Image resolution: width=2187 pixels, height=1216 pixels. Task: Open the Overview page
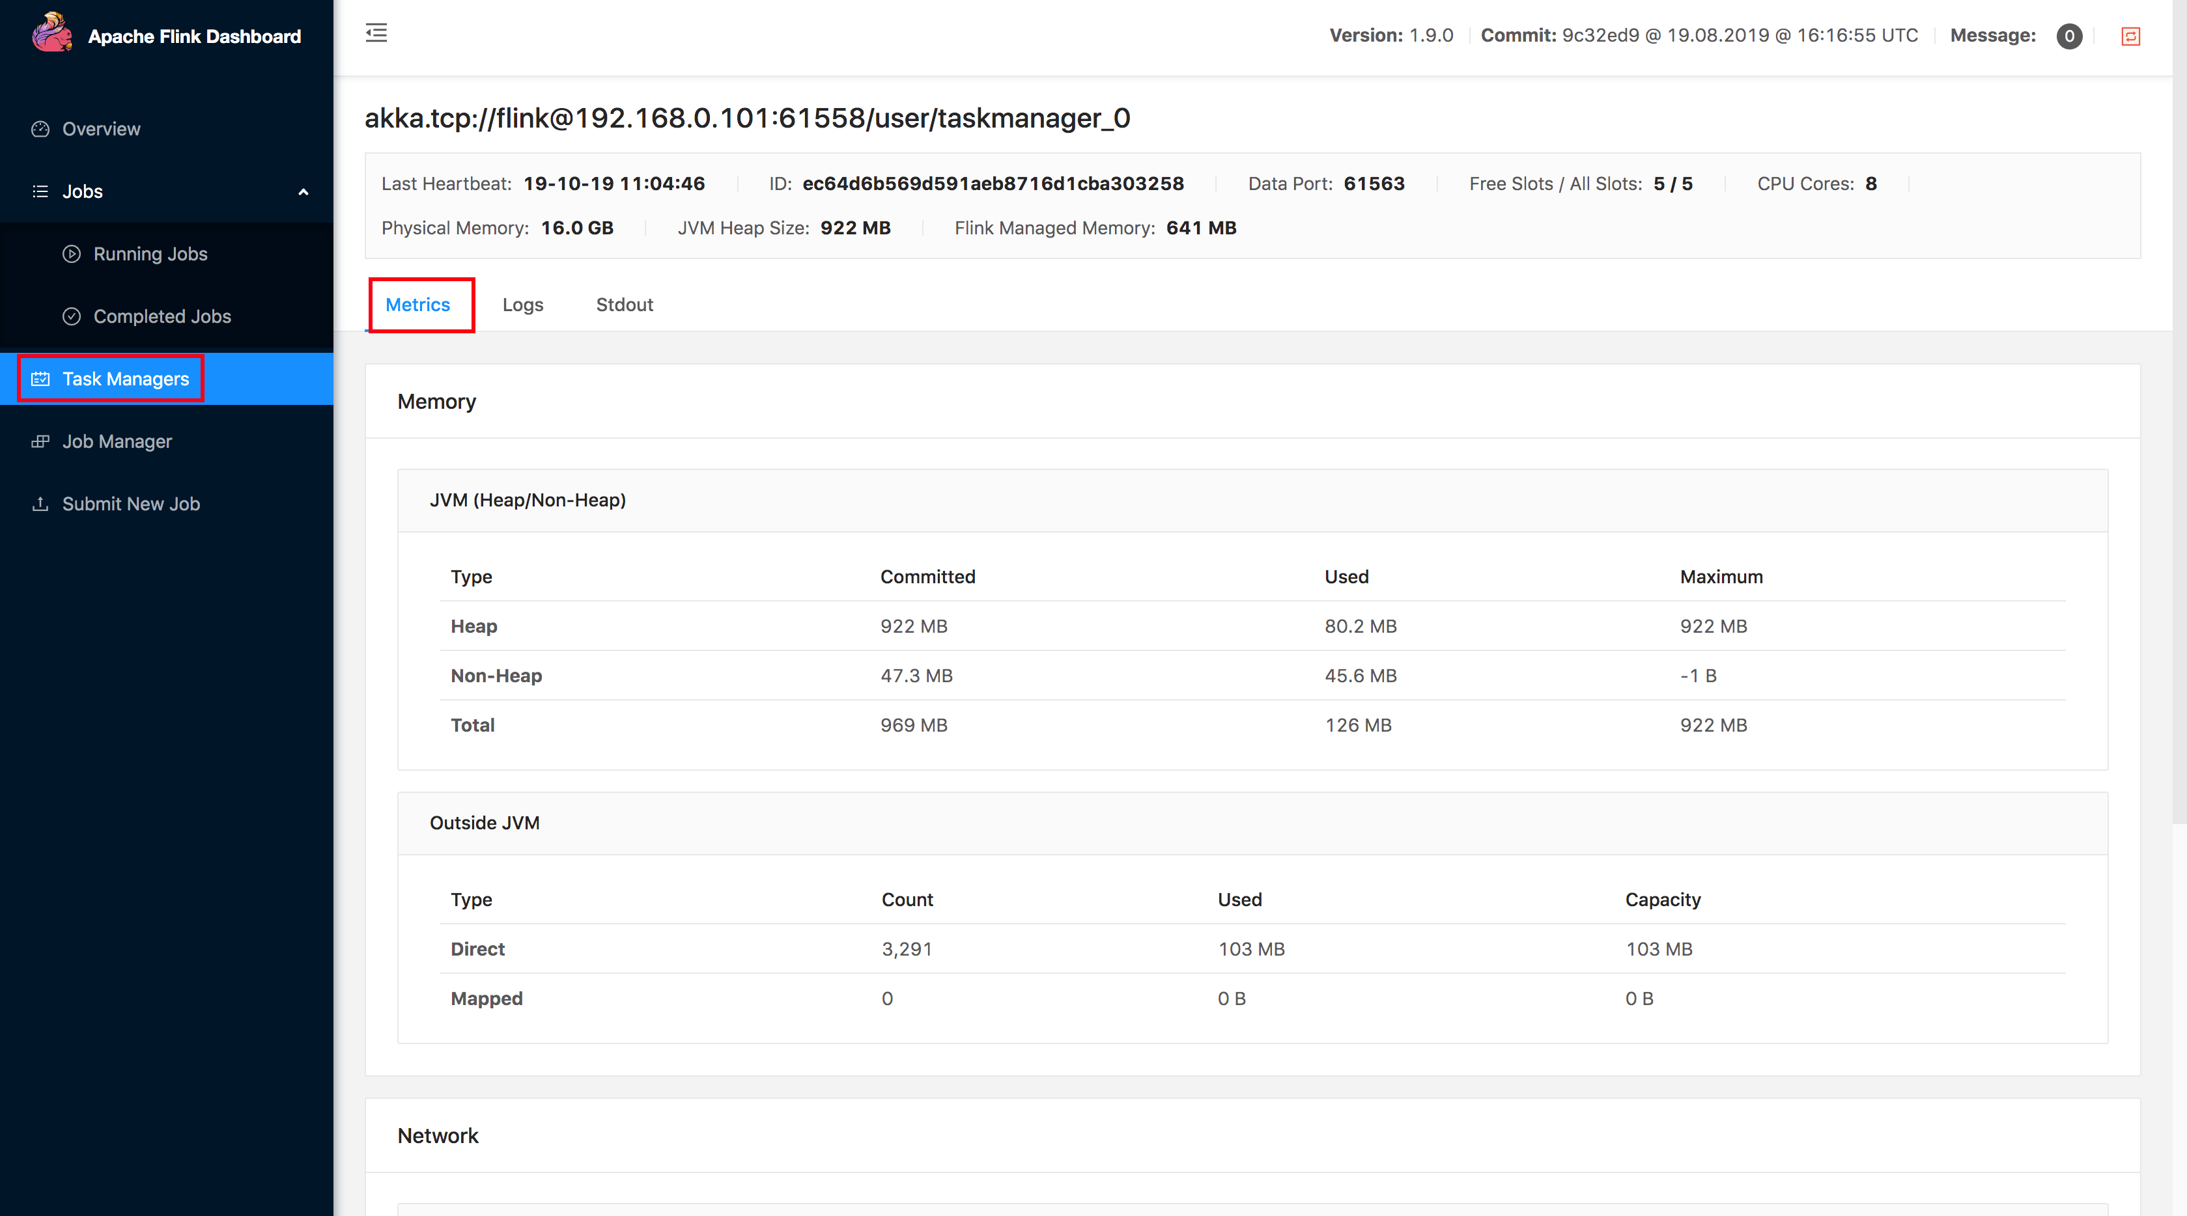pos(101,129)
